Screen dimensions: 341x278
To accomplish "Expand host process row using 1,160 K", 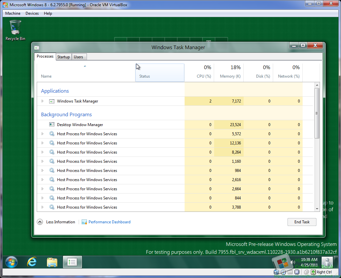I will pyautogui.click(x=42, y=161).
